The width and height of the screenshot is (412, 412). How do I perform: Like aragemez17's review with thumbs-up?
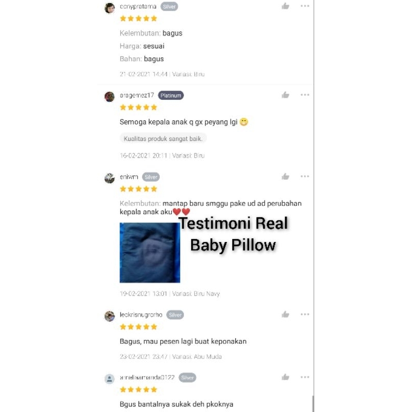[x=285, y=95]
